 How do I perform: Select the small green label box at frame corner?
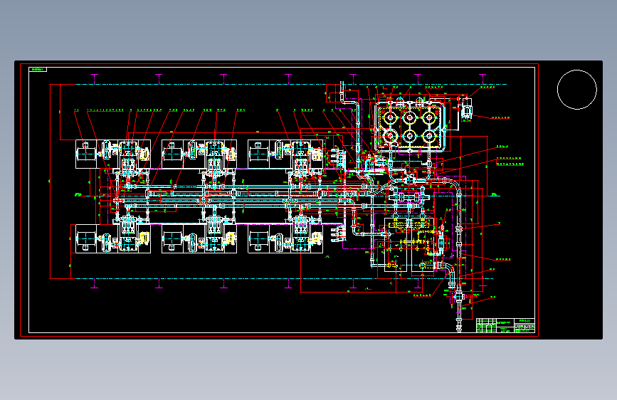coord(38,69)
